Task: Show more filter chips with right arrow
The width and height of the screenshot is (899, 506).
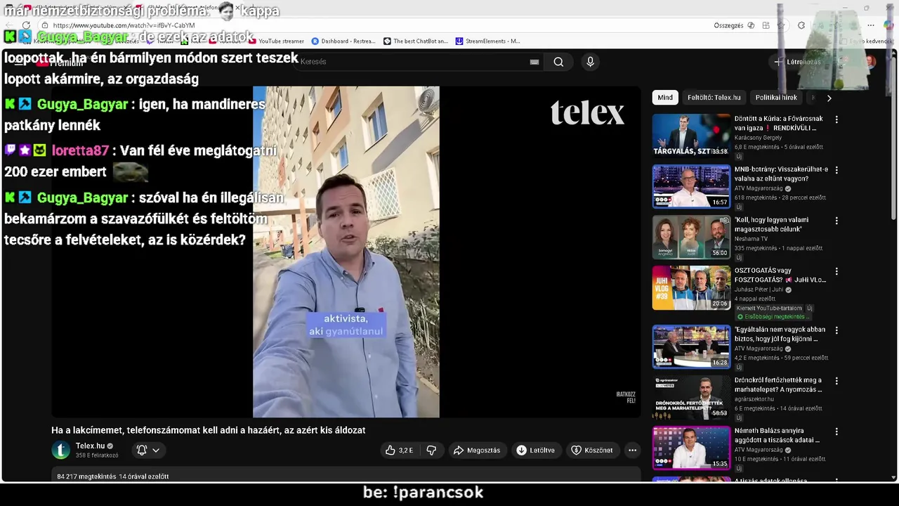Action: point(829,98)
